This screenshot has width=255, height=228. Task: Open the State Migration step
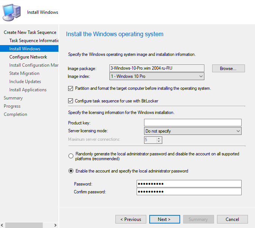(x=24, y=73)
